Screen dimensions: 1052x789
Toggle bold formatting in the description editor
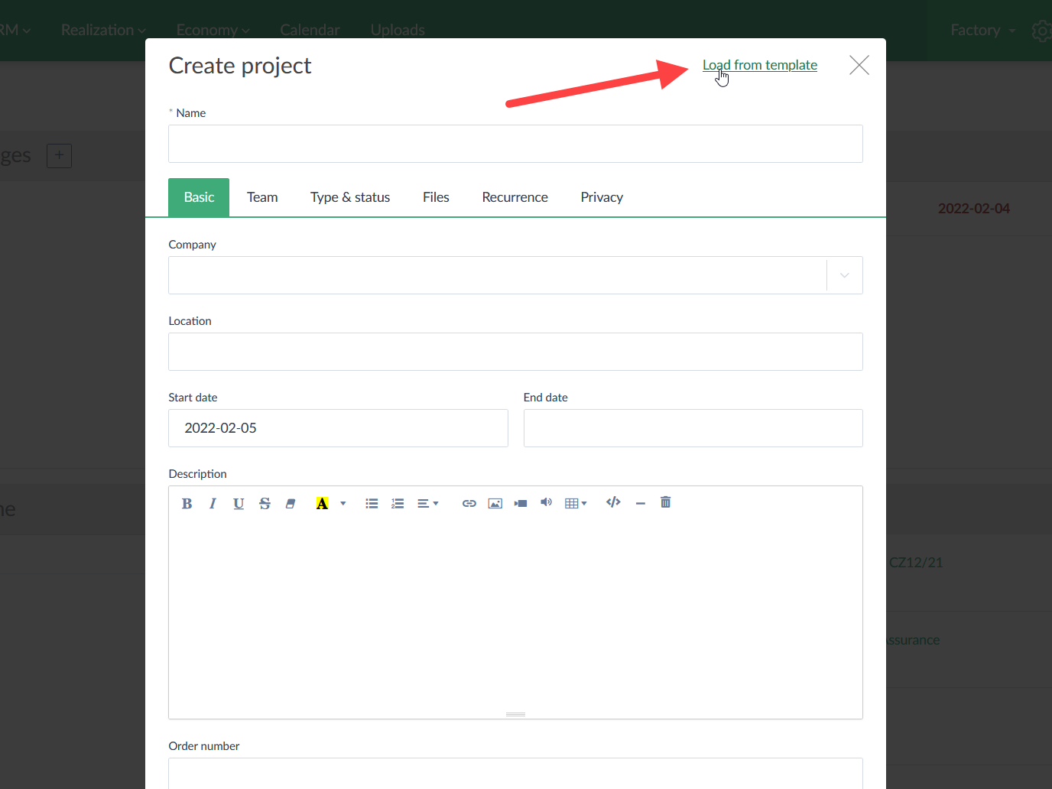(x=187, y=503)
